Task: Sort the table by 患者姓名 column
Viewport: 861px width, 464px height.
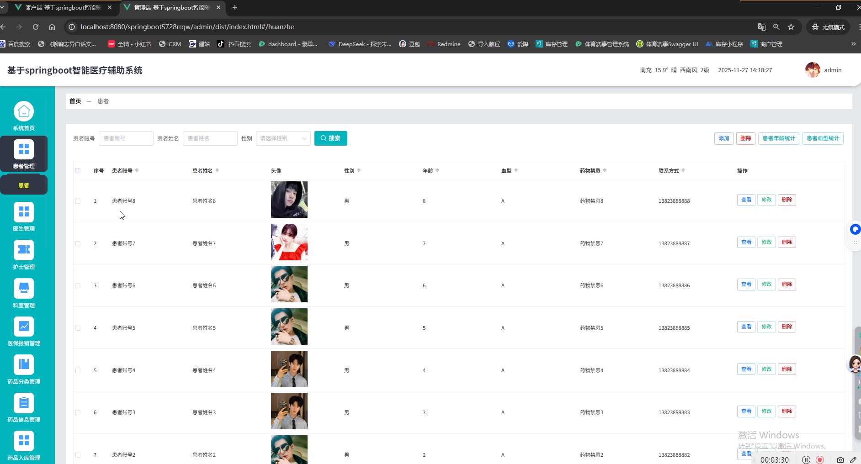Action: tap(217, 170)
